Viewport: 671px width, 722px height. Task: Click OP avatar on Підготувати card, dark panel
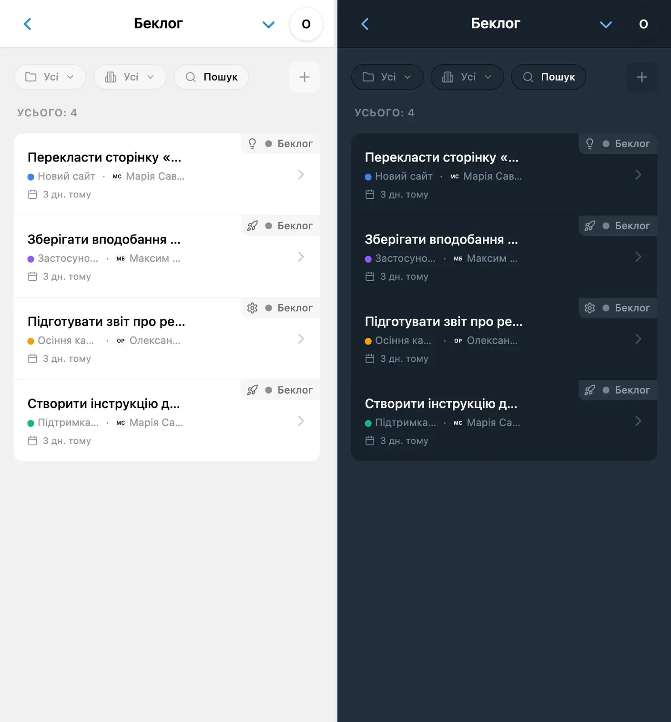458,340
